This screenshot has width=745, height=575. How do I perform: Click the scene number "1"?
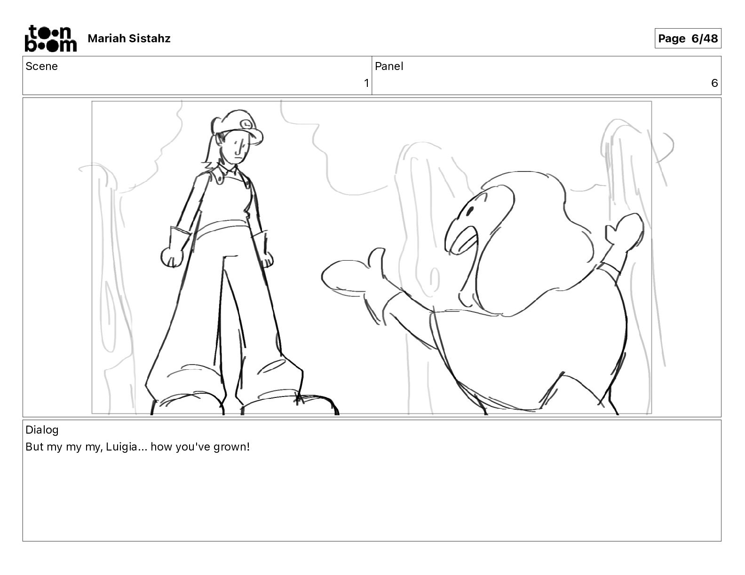pos(366,84)
